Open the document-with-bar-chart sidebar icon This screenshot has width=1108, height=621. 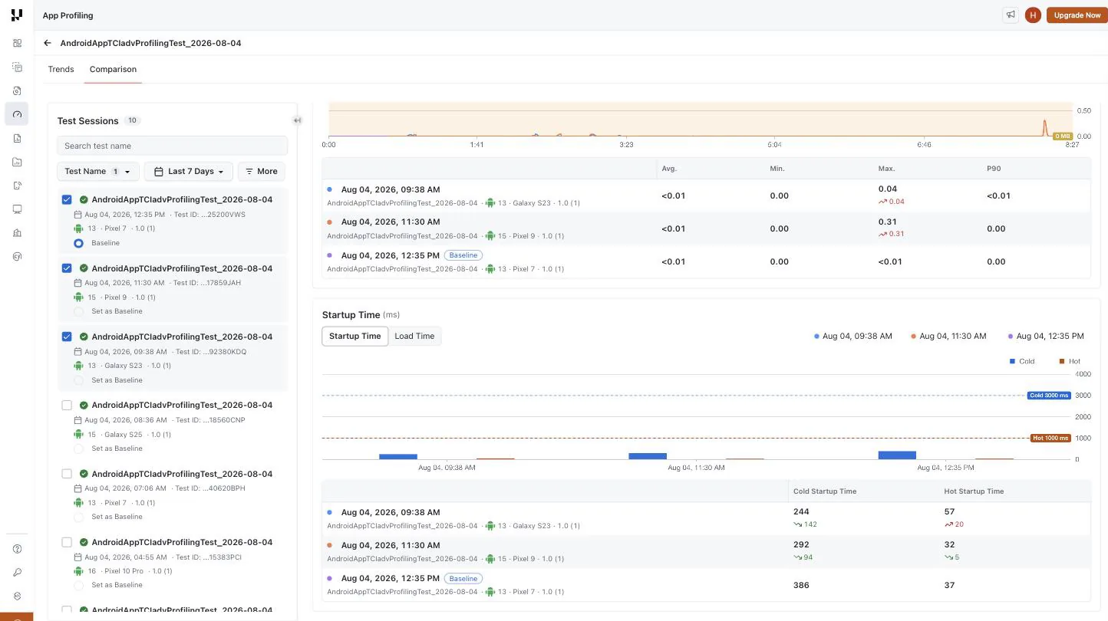pos(17,138)
